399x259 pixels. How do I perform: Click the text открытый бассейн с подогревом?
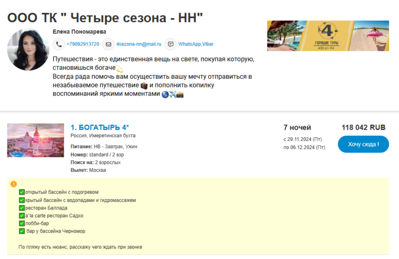click(x=62, y=192)
